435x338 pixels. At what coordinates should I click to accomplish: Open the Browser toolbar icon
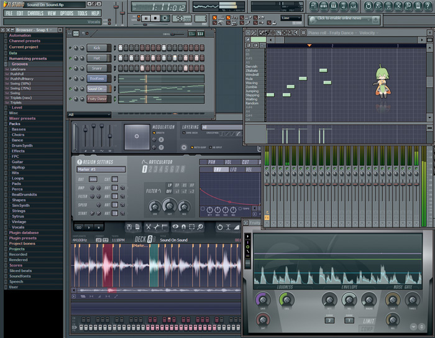pos(343,6)
